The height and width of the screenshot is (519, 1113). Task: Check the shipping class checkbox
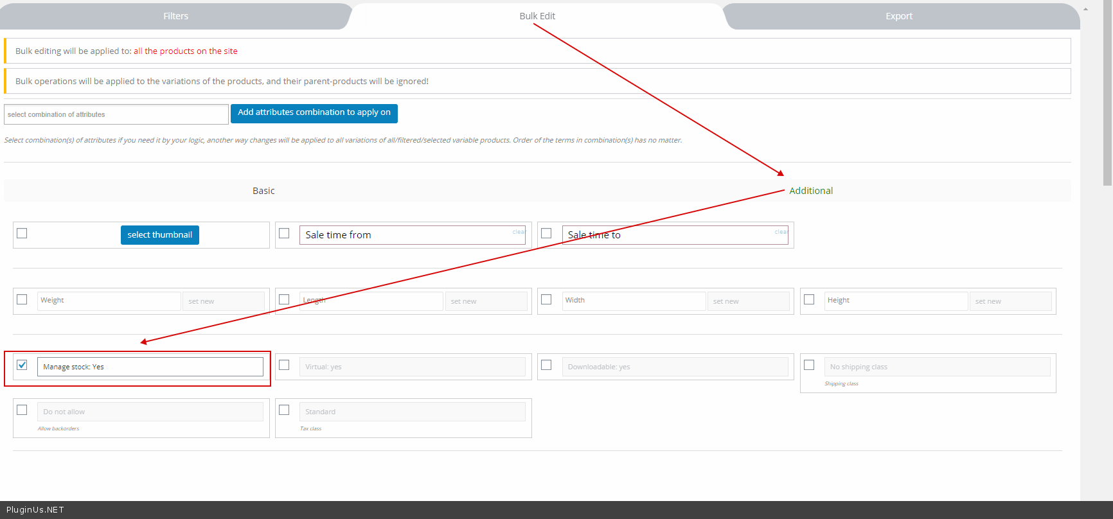[x=809, y=365]
